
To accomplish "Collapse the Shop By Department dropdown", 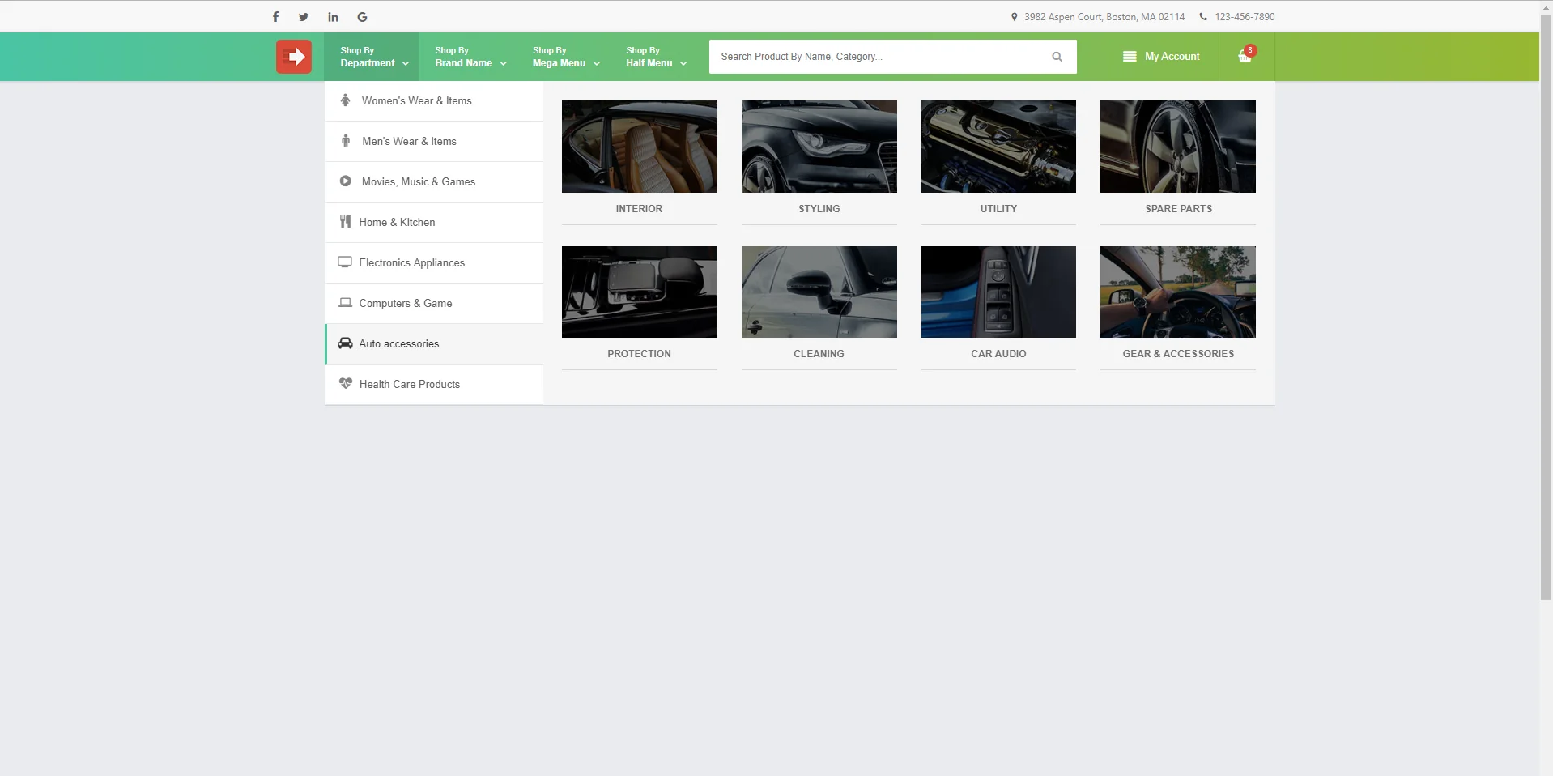I will pos(372,57).
